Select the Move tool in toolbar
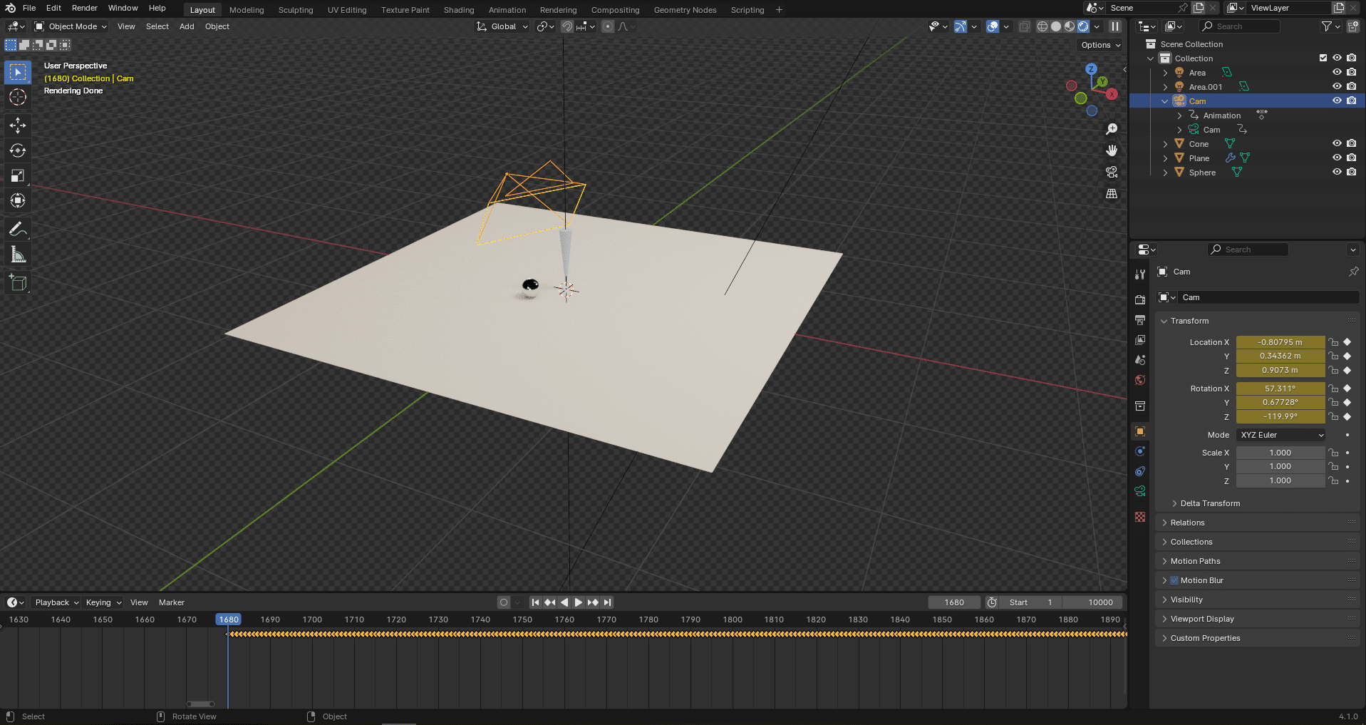1366x725 pixels. 18,125
